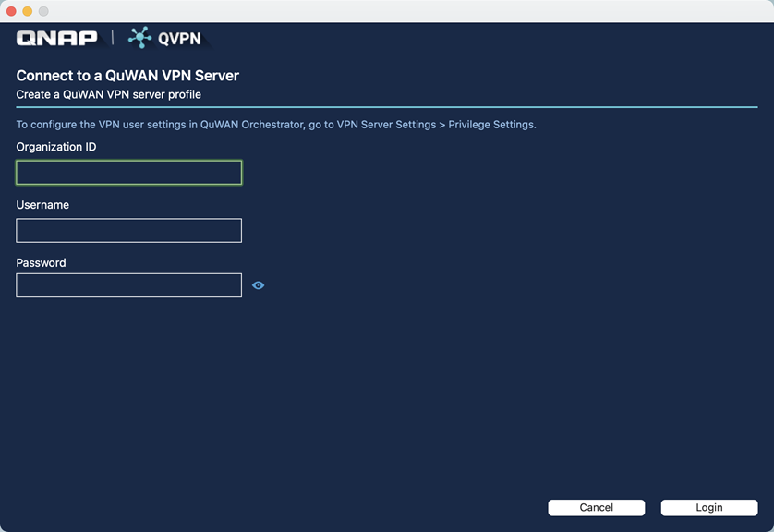Toggle password visibility eye icon

[x=259, y=285]
